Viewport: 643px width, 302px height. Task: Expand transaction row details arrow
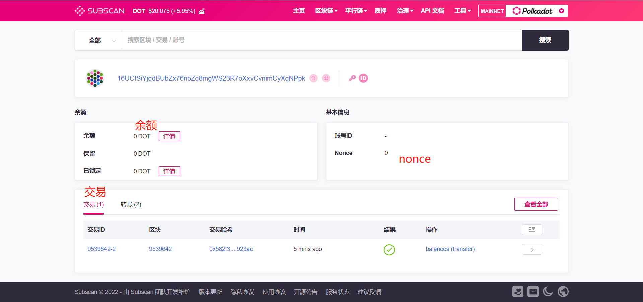click(x=532, y=250)
